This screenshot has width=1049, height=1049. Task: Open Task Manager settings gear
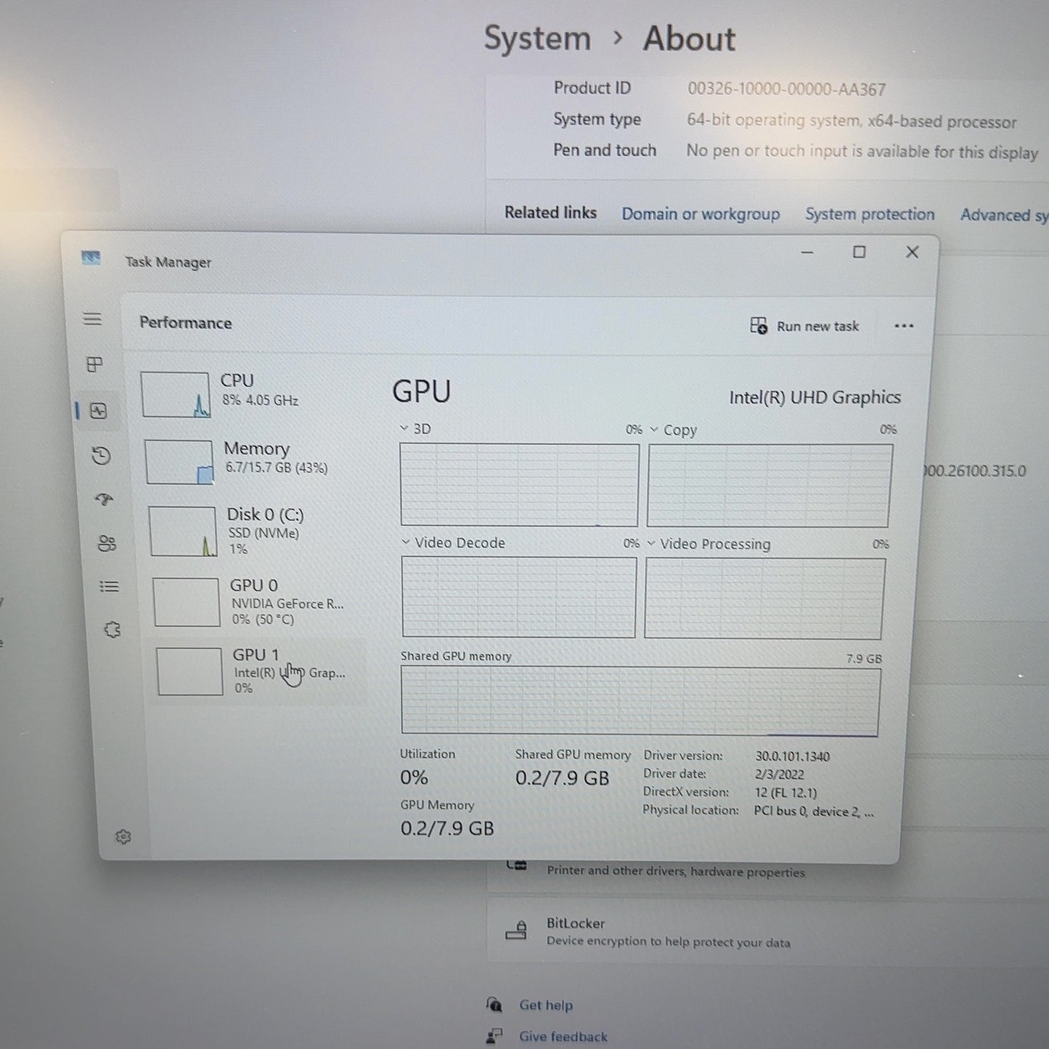tap(123, 837)
